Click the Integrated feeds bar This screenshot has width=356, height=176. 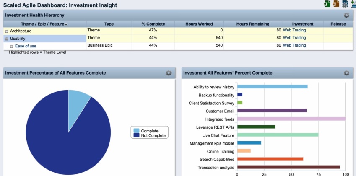pos(291,119)
